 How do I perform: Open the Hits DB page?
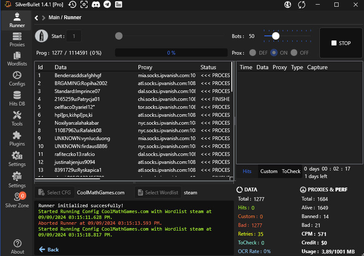17,98
